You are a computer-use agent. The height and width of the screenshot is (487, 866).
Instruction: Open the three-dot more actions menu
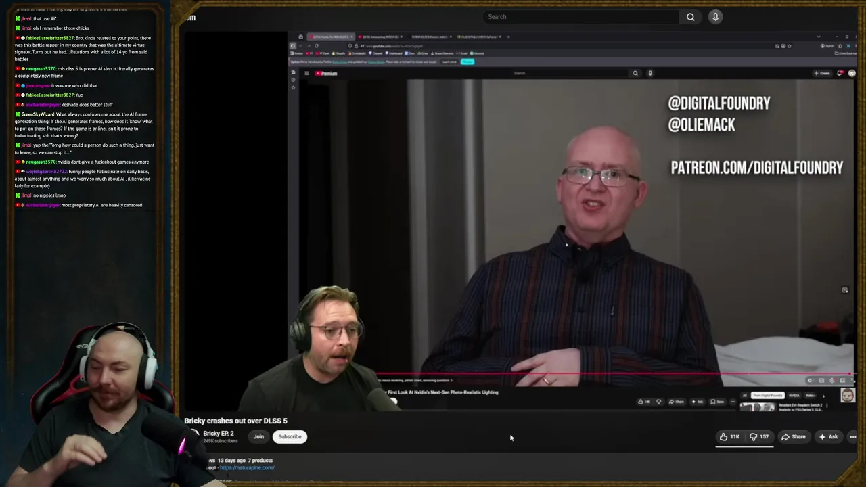tap(852, 437)
